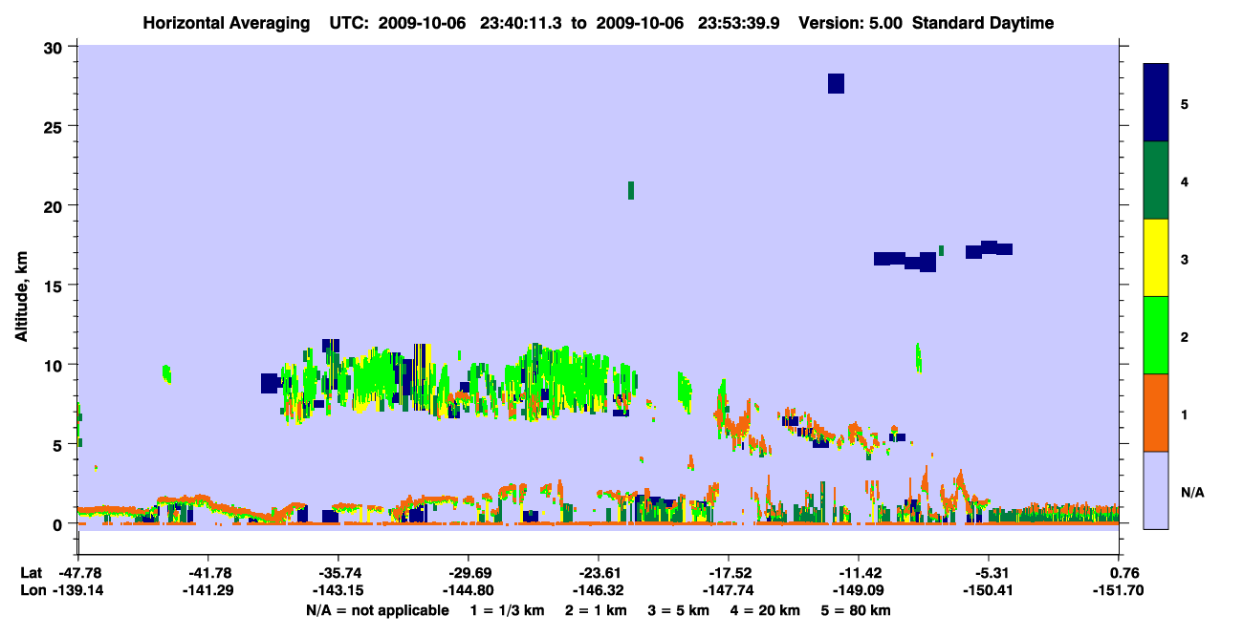Click the '3 = 5 km' legend text

678,610
